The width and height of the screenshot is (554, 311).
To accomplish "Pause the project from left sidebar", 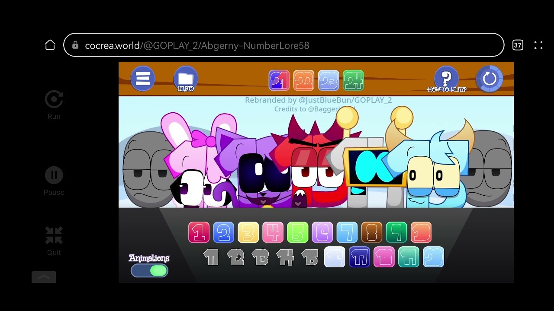I will pyautogui.click(x=54, y=181).
